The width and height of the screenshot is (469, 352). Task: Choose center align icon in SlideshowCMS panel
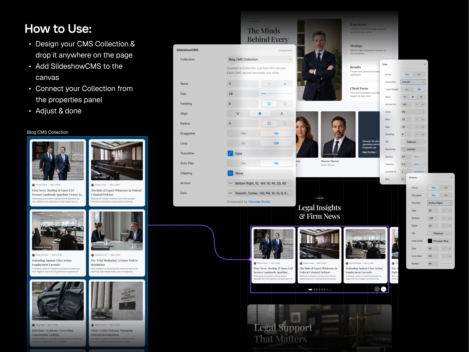click(x=260, y=114)
